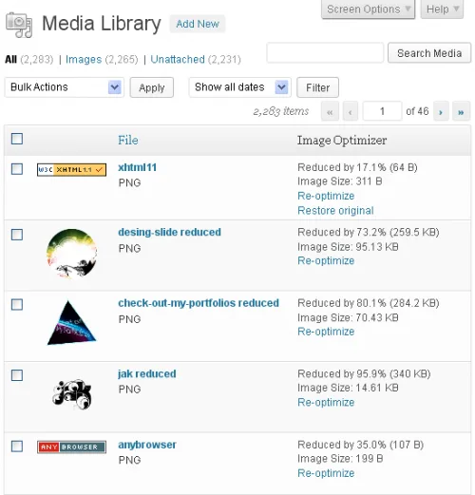Click Restore original for xhtml11
Viewport: 475px width, 495px height.
click(335, 211)
